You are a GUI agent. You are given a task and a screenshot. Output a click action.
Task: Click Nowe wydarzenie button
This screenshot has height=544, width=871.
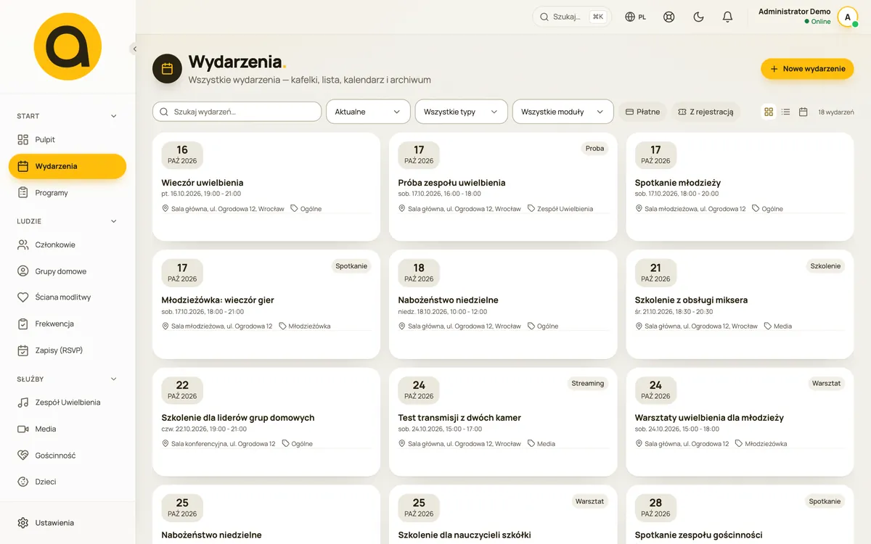click(807, 69)
